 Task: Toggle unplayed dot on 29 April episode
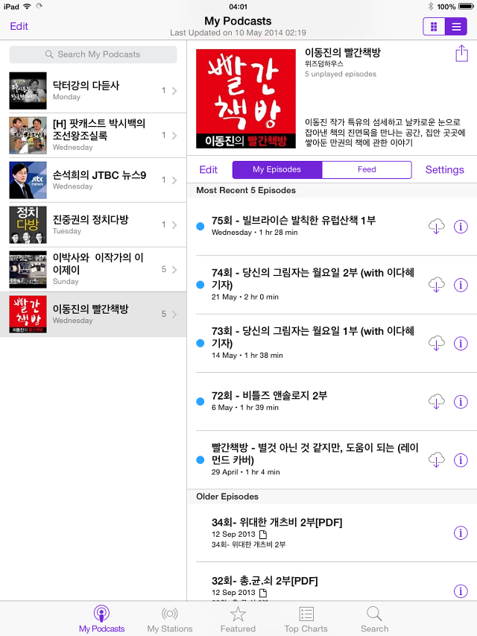200,460
